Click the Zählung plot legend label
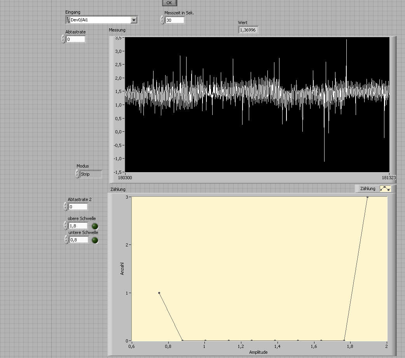 click(368, 189)
